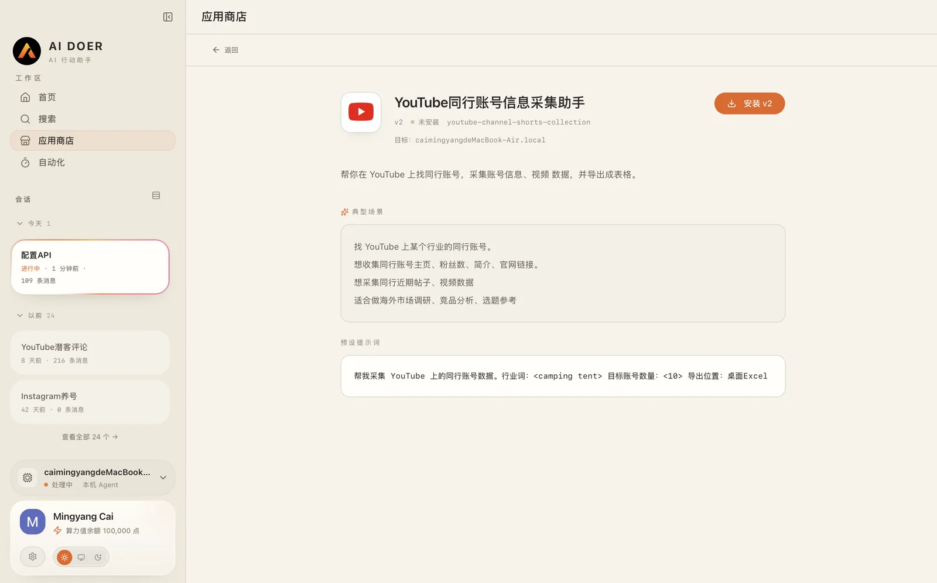Click the home icon beside 首页
Screen dimensions: 937x583
coord(25,97)
